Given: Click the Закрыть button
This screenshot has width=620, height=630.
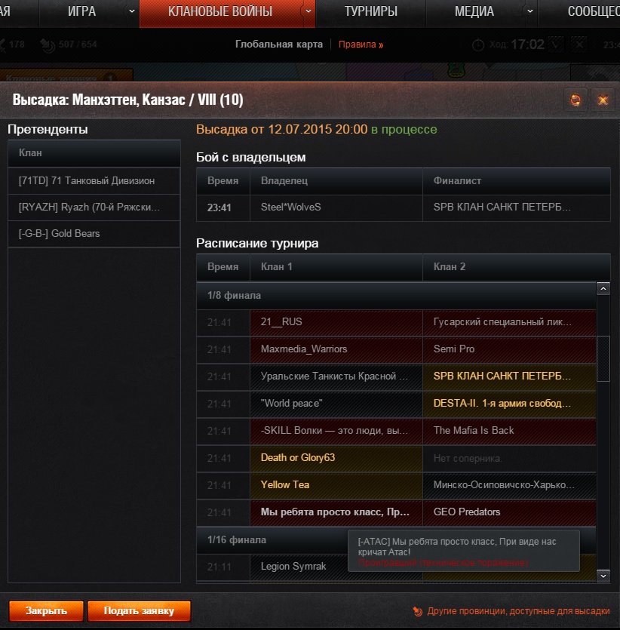Looking at the screenshot, I should click(46, 610).
